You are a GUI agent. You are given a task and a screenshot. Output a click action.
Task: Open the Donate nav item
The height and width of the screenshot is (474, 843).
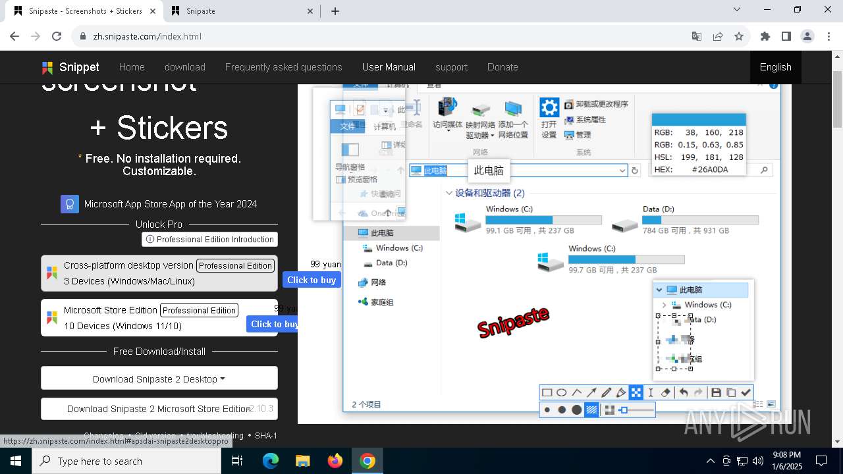point(503,67)
